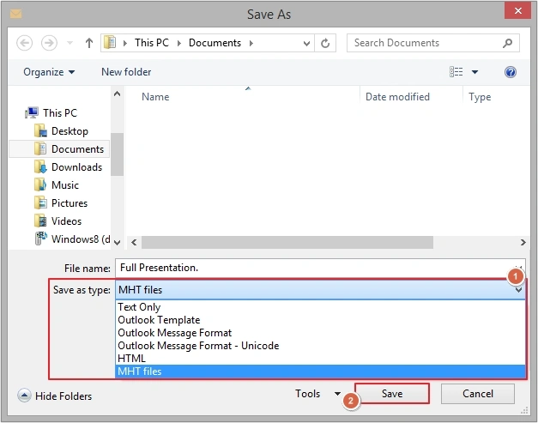The width and height of the screenshot is (538, 423).
Task: Click the search magnifier icon
Action: 507,43
